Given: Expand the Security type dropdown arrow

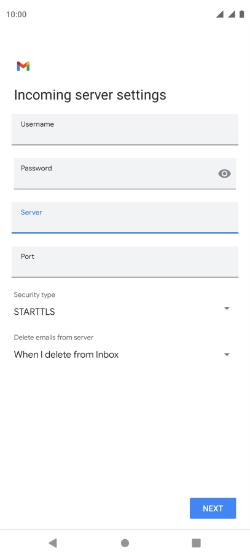Looking at the screenshot, I should click(x=227, y=309).
